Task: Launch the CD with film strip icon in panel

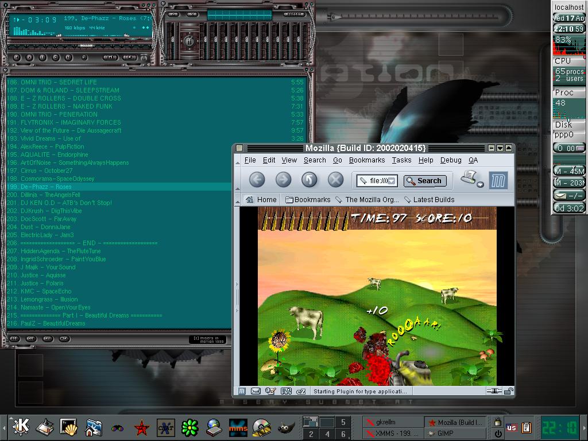Action: coord(262,427)
